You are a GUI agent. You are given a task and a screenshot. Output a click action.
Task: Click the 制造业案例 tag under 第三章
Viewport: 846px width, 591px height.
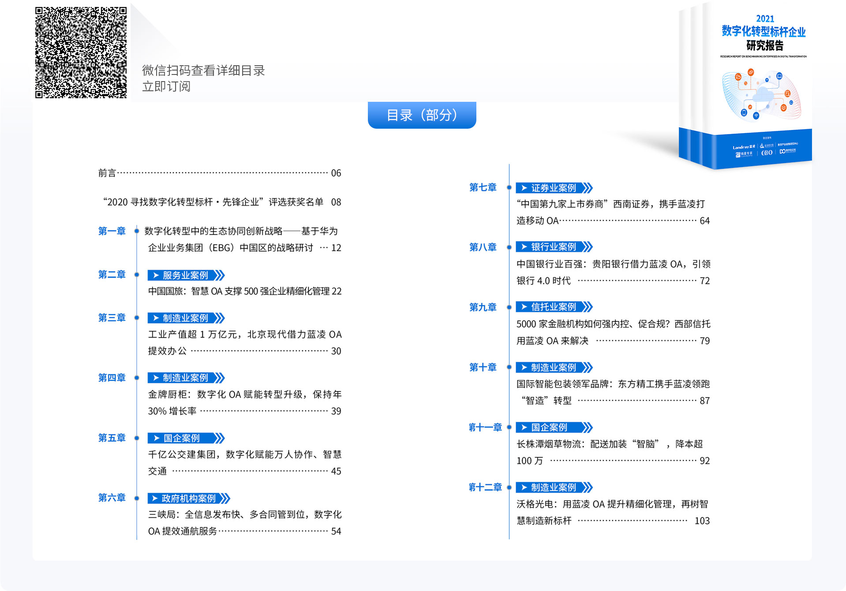tap(186, 318)
